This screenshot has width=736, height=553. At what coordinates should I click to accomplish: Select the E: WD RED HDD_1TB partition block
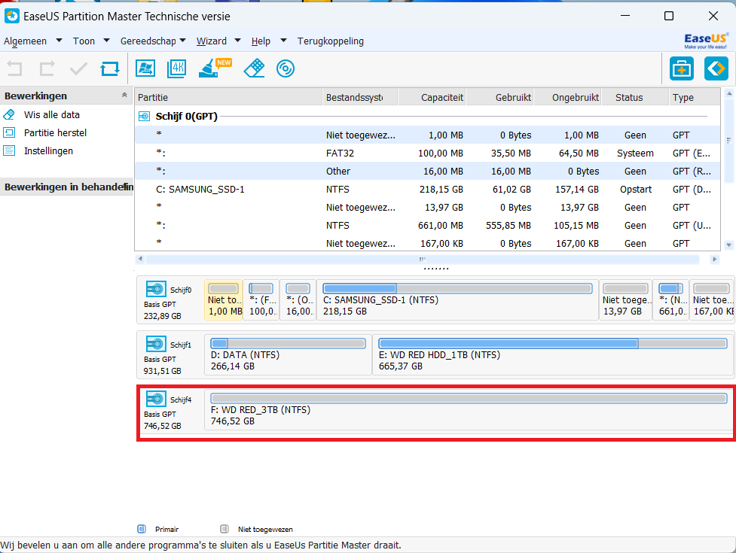[553, 355]
